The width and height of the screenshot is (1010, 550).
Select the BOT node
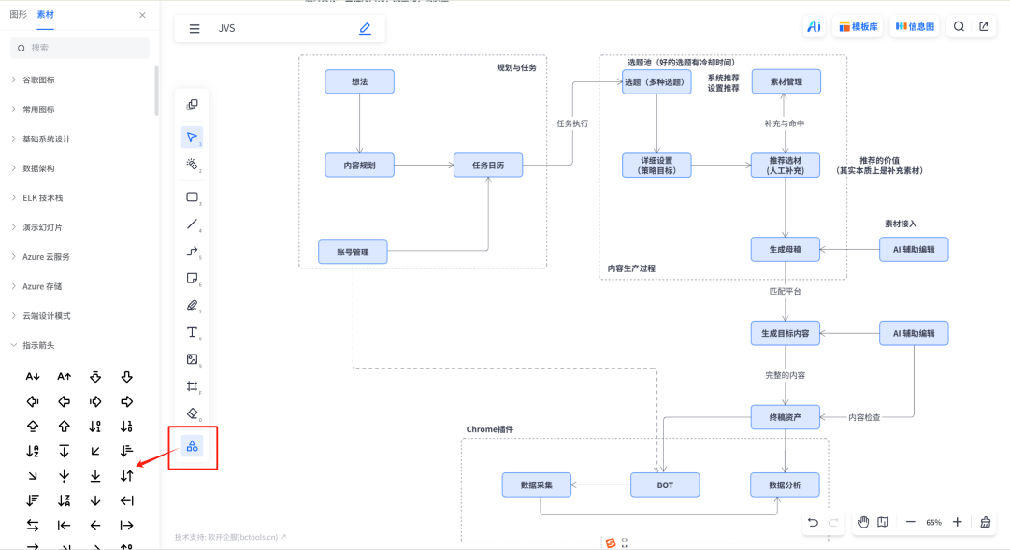(x=665, y=485)
